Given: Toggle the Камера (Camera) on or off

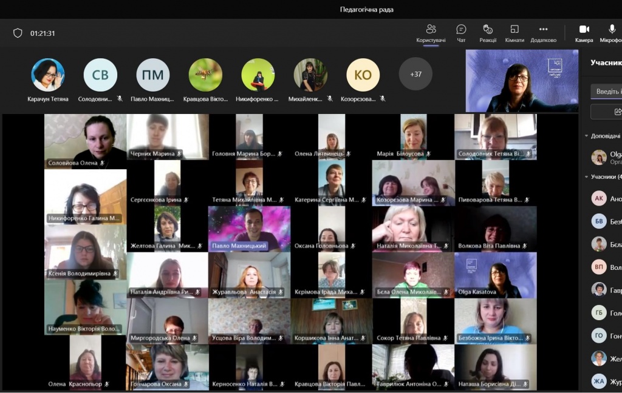Looking at the screenshot, I should click(x=584, y=33).
